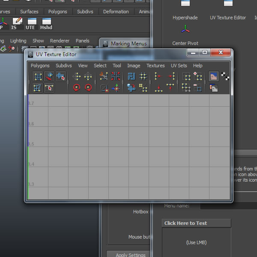The width and height of the screenshot is (257, 257).
Task: Click the Relax UVs icon
Action: pyautogui.click(x=143, y=88)
